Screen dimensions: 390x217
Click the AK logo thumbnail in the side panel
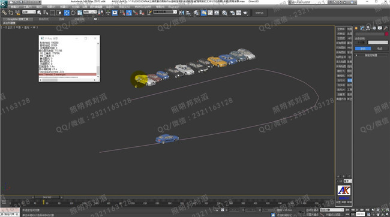[x=344, y=191]
